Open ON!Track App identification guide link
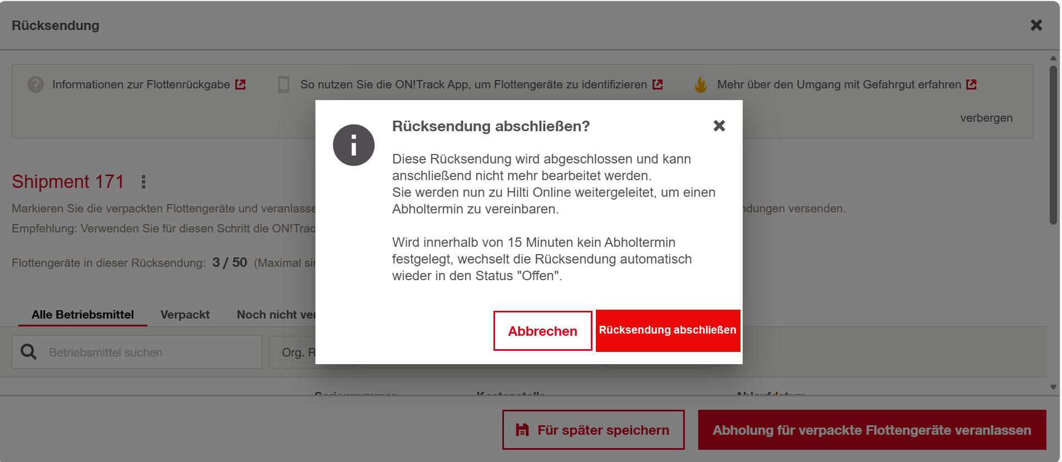This screenshot has width=1062, height=462. pos(473,85)
